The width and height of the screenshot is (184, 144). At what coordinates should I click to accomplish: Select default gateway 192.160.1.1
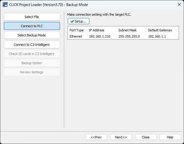pos(157,36)
